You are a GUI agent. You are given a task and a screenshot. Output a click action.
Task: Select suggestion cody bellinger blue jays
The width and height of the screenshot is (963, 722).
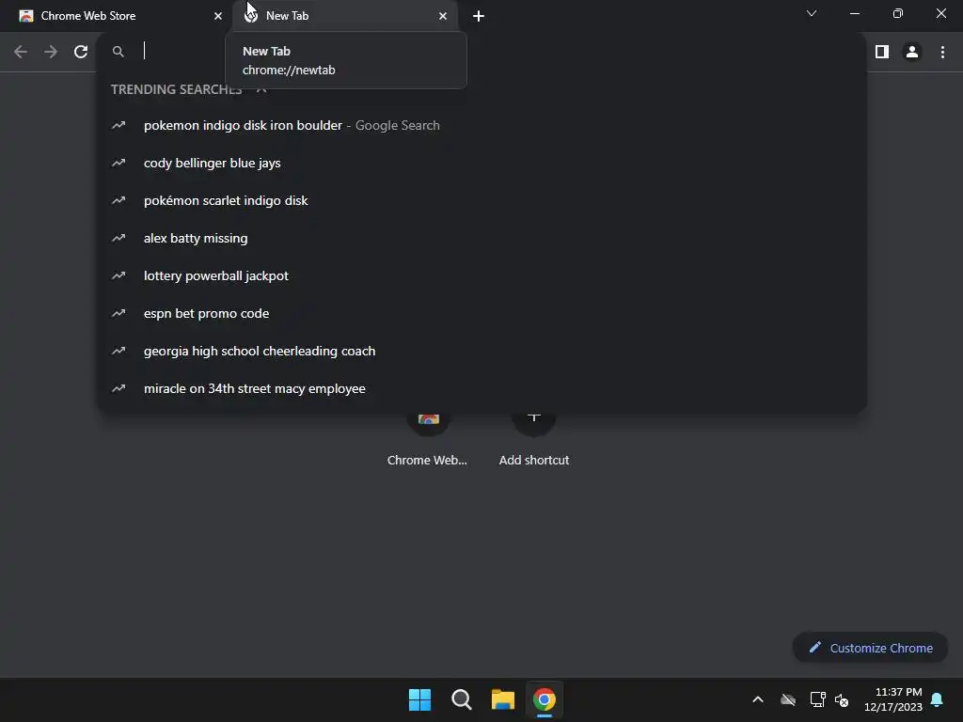pos(481,163)
